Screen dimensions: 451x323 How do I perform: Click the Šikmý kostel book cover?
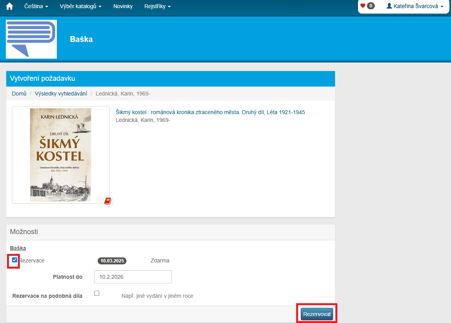[61, 155]
